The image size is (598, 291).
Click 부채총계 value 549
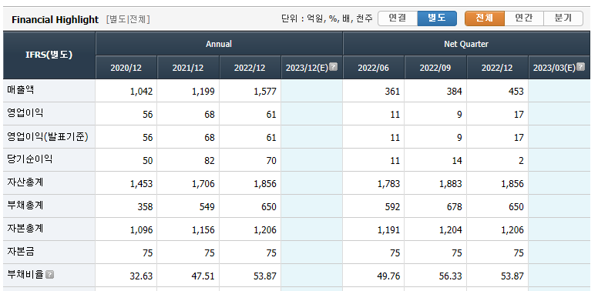tap(207, 207)
